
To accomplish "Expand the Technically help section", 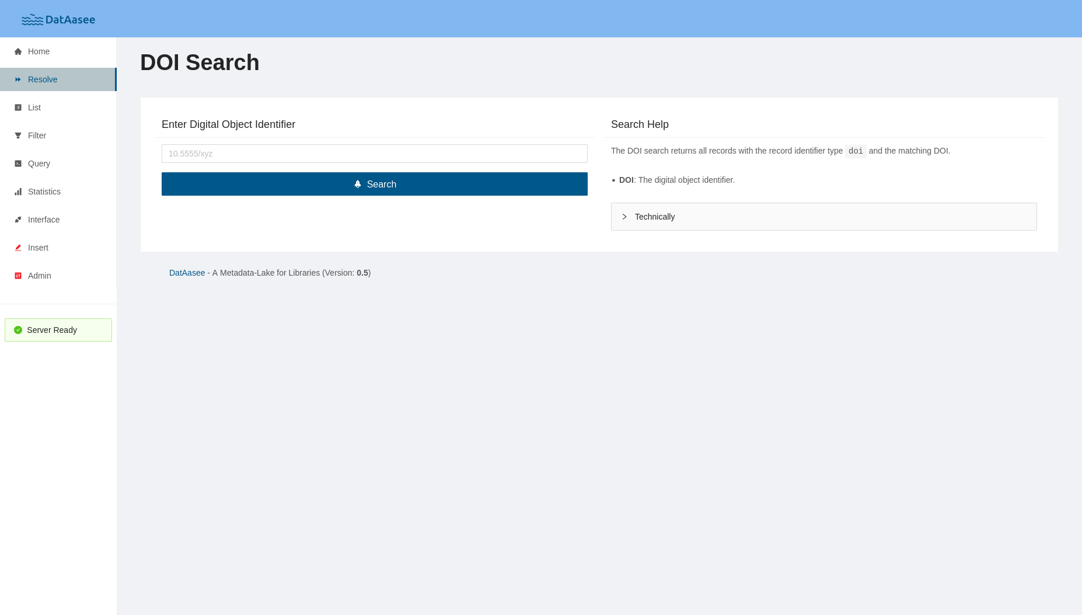I will [x=654, y=217].
